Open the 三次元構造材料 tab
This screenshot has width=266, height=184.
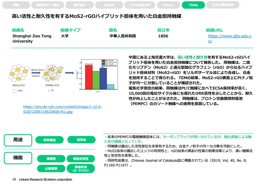point(223,5)
